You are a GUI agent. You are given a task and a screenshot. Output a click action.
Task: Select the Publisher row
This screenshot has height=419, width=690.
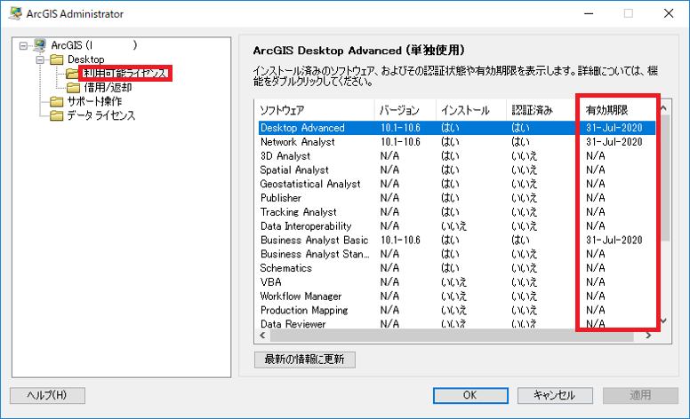(x=457, y=198)
